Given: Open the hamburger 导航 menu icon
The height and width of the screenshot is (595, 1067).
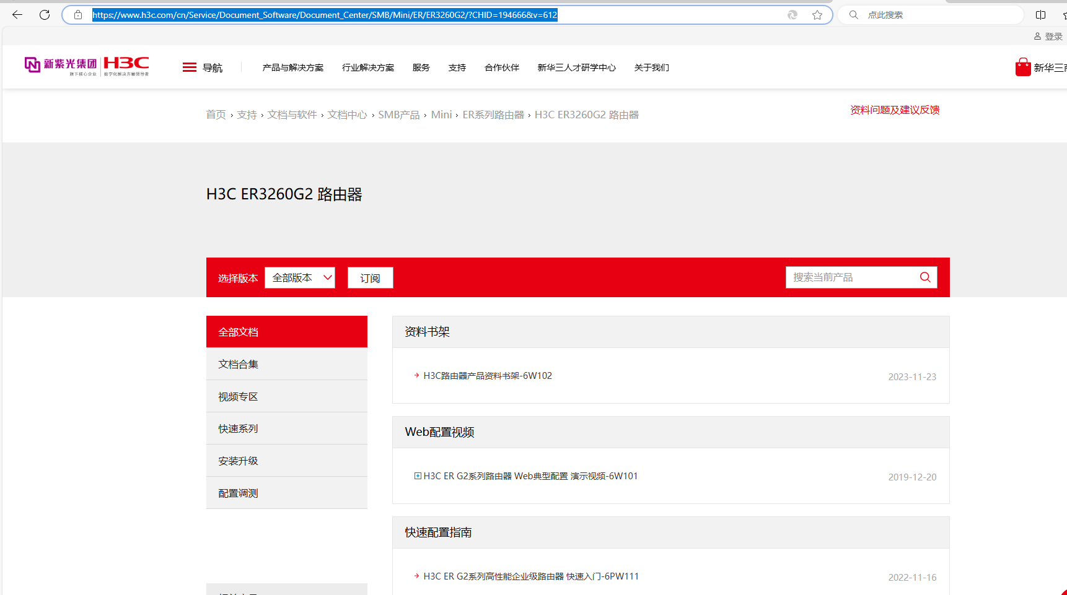Looking at the screenshot, I should point(190,67).
